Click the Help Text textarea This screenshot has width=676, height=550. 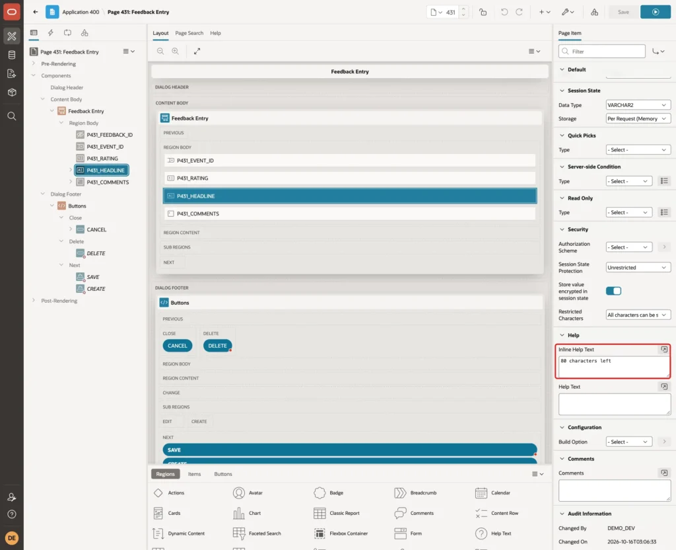[x=615, y=405]
